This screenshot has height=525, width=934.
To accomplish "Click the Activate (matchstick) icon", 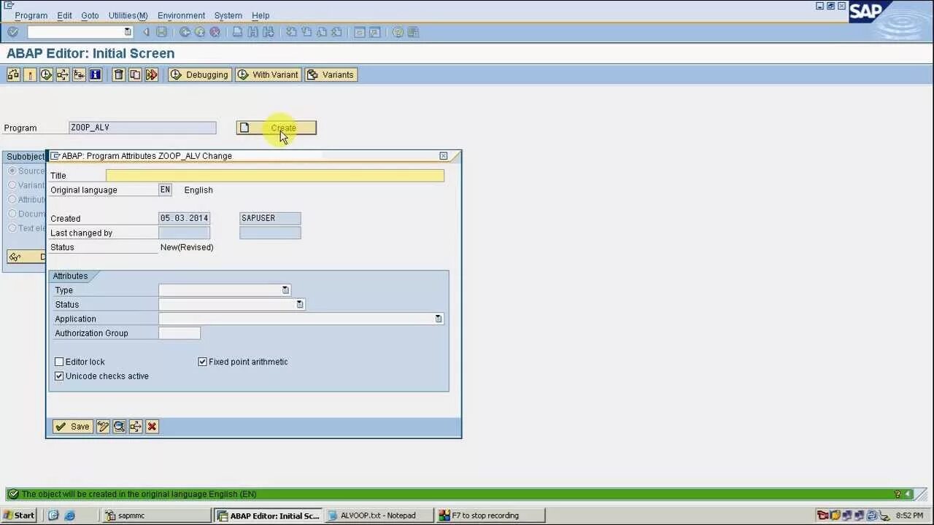I will (x=30, y=74).
